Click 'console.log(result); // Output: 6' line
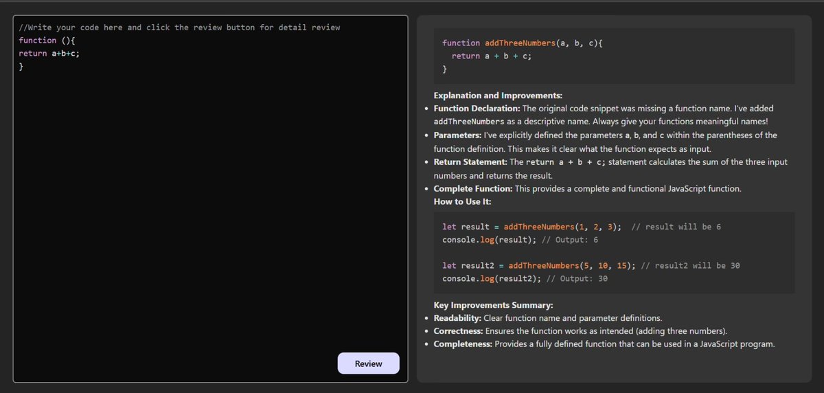This screenshot has width=824, height=393. point(520,240)
